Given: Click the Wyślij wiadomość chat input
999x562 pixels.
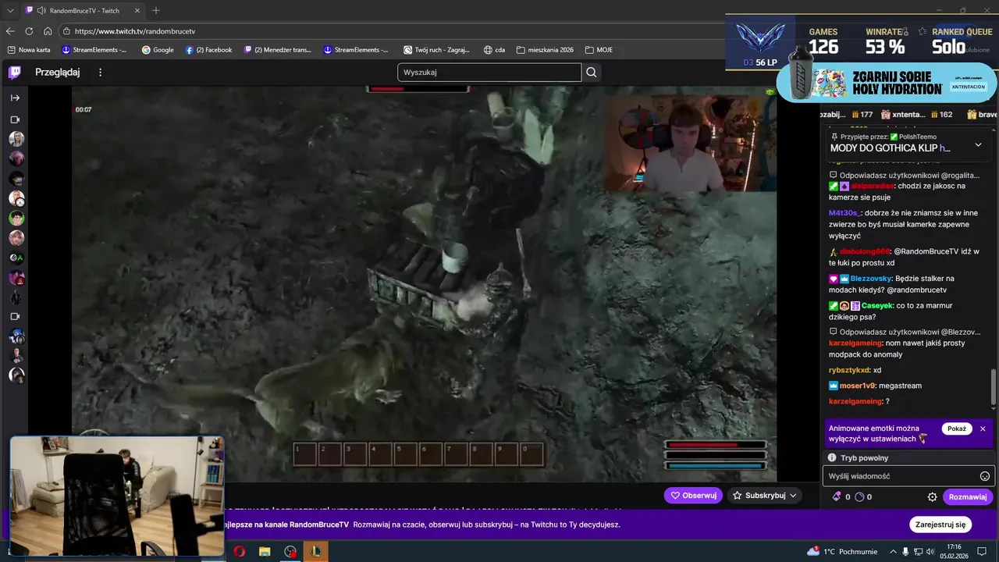Looking at the screenshot, I should (901, 476).
